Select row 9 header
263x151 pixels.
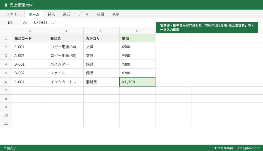[6, 107]
